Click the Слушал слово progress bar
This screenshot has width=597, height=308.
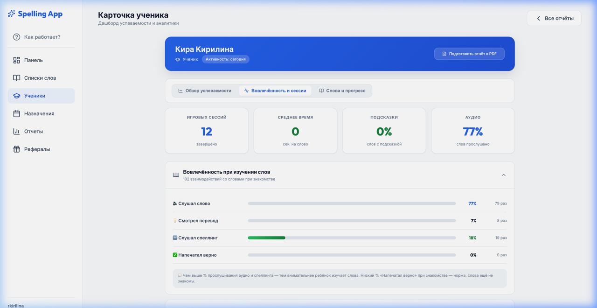[x=352, y=203]
